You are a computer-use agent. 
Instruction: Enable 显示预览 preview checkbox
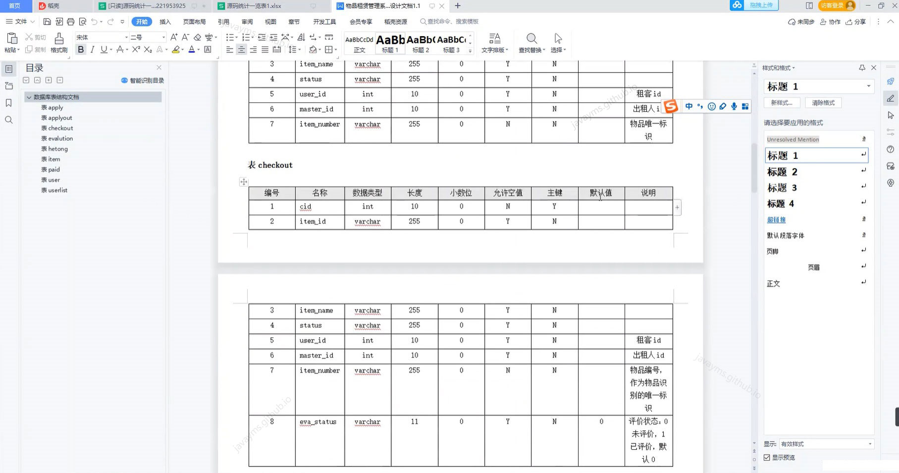768,457
